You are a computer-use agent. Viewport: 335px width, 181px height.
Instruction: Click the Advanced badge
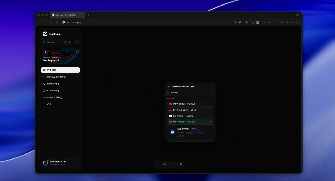[x=196, y=129]
